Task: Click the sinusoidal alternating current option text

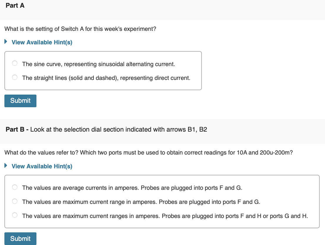Action: point(98,64)
